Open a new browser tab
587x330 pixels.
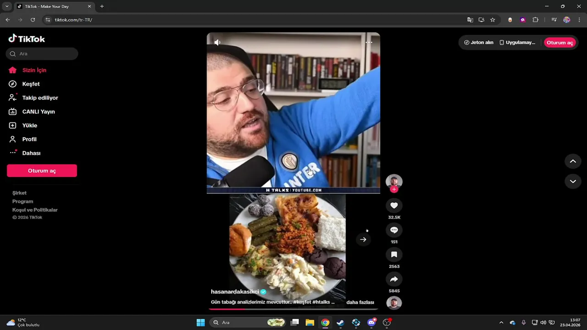click(x=102, y=6)
